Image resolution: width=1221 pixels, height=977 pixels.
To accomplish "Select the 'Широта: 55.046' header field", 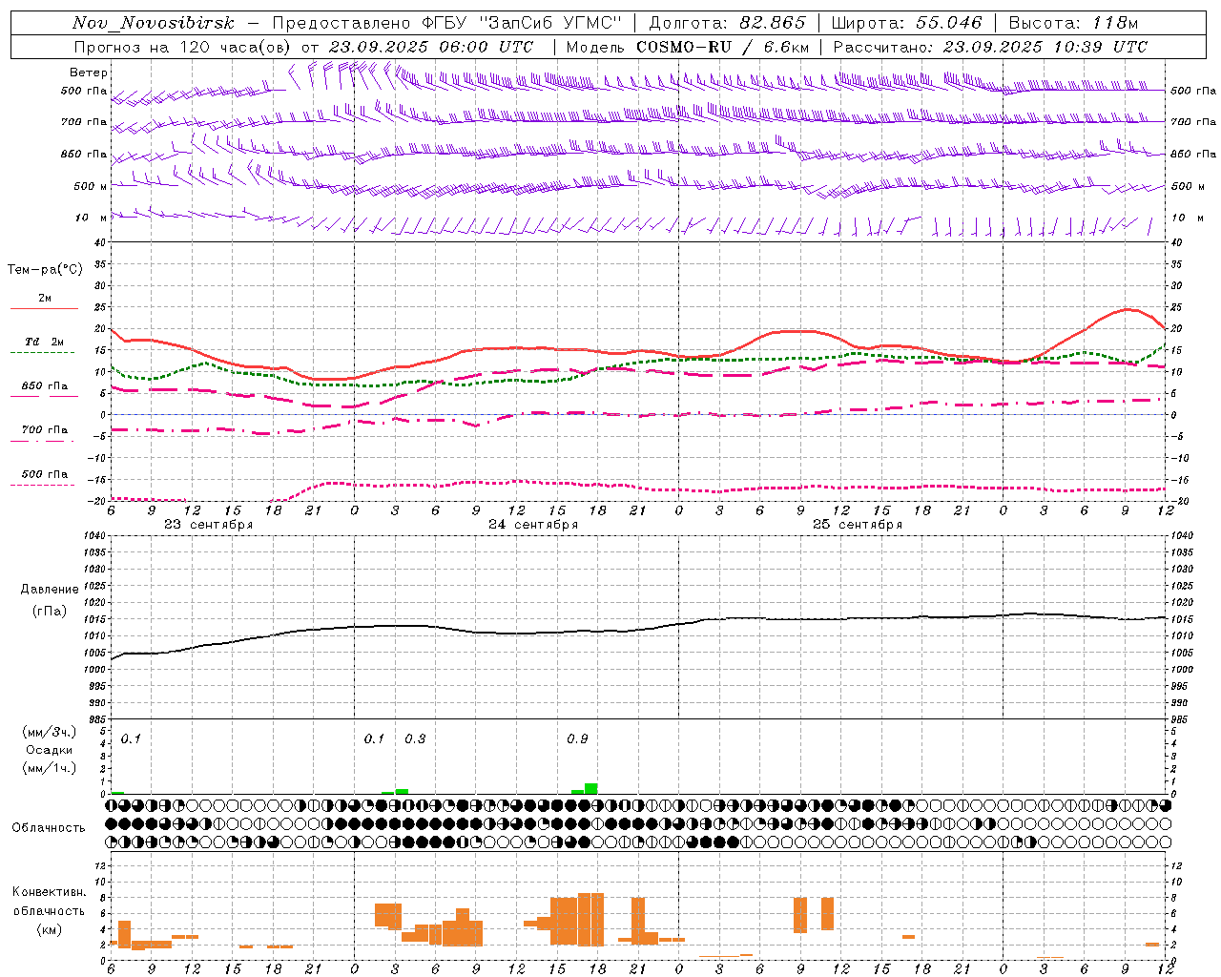I will (x=906, y=23).
